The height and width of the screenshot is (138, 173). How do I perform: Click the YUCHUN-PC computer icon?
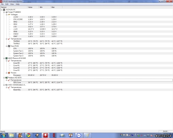[4, 10]
